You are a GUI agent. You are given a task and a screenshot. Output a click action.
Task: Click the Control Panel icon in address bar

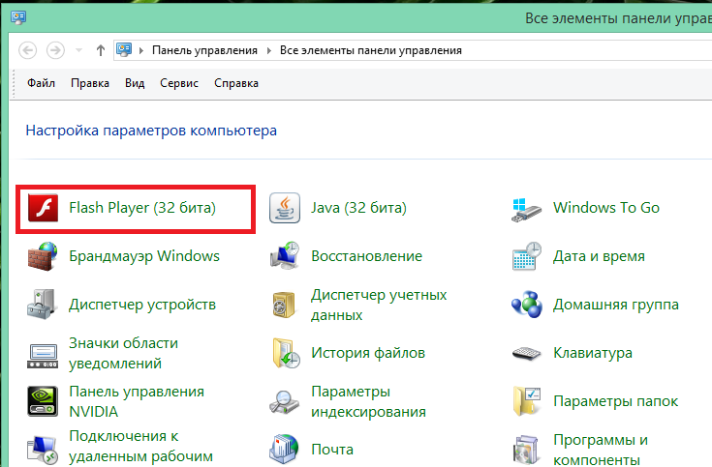pyautogui.click(x=124, y=49)
